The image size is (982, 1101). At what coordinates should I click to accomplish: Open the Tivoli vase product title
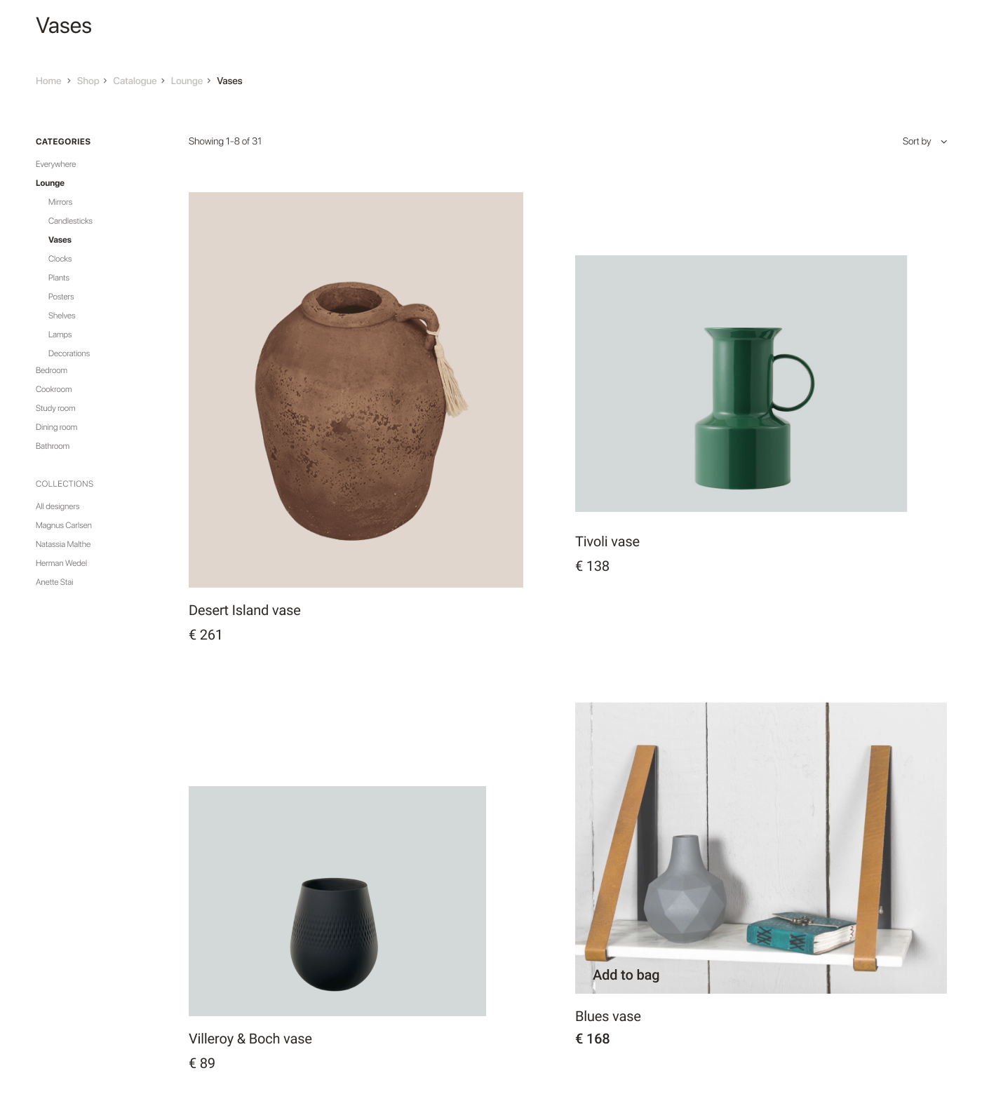coord(607,541)
